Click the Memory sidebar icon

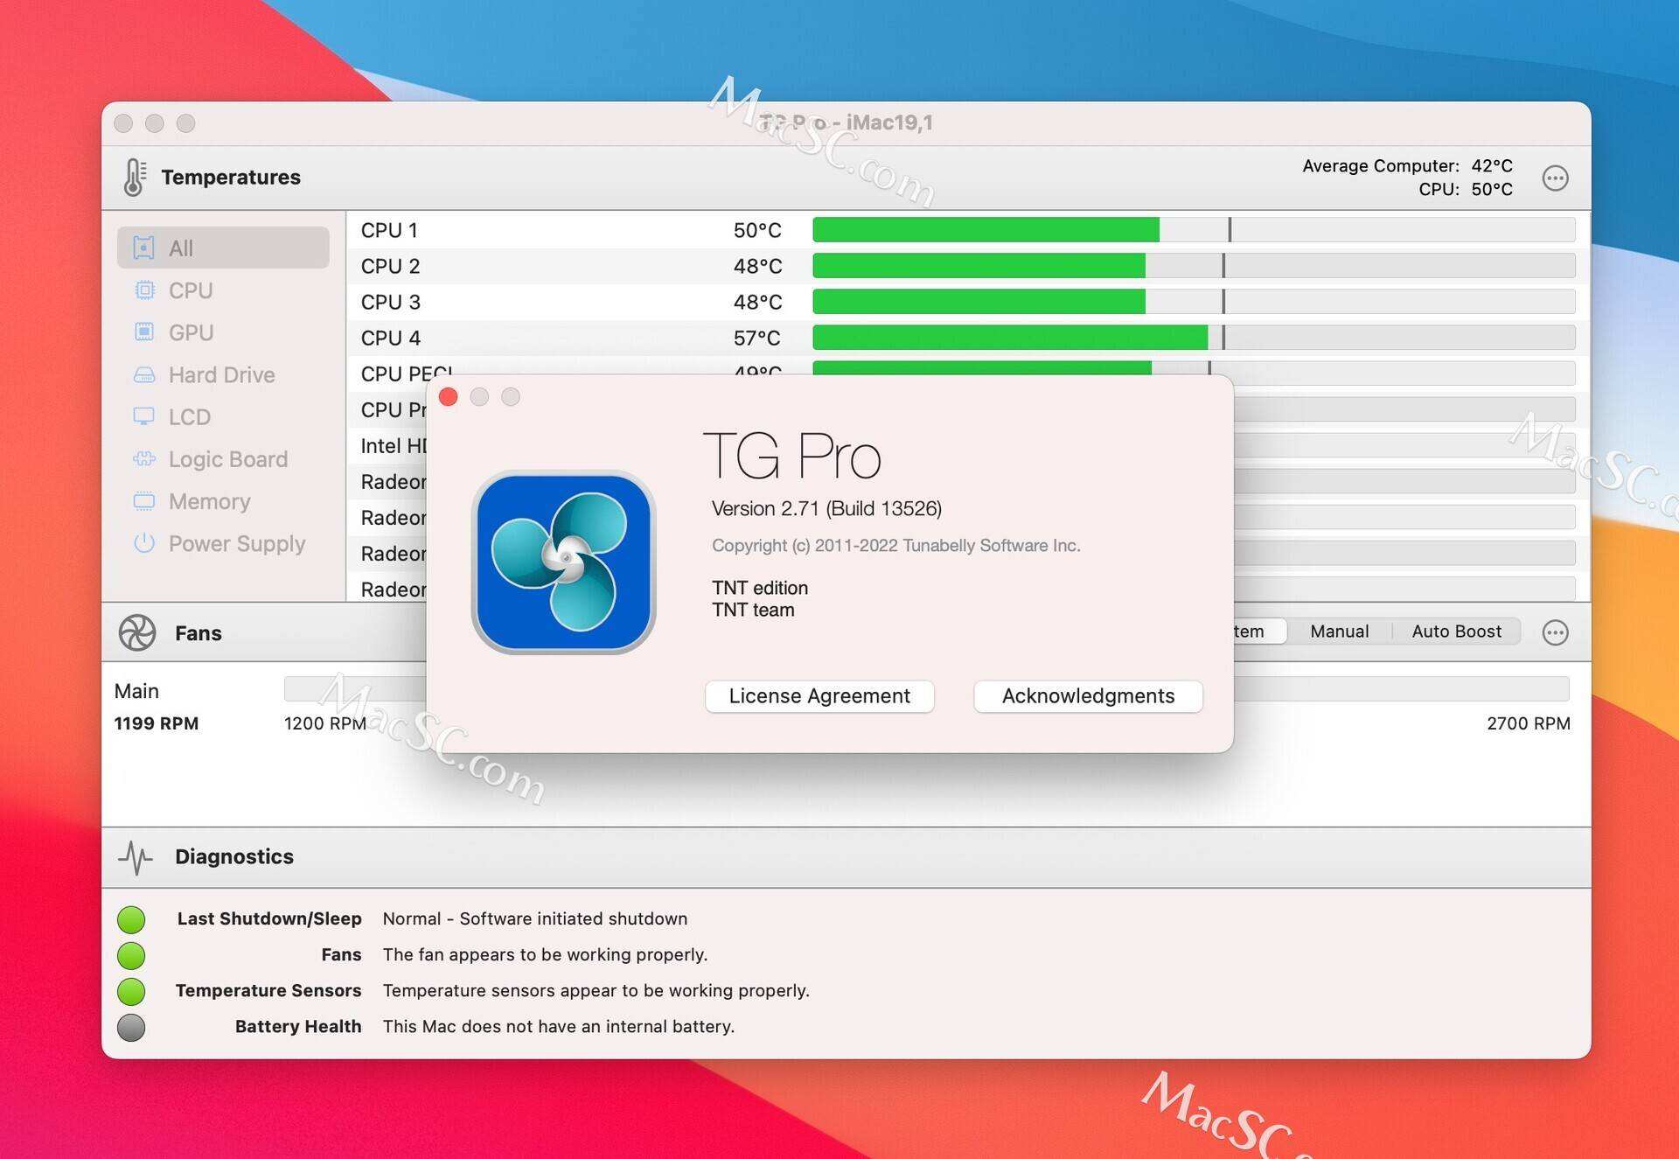pos(144,501)
